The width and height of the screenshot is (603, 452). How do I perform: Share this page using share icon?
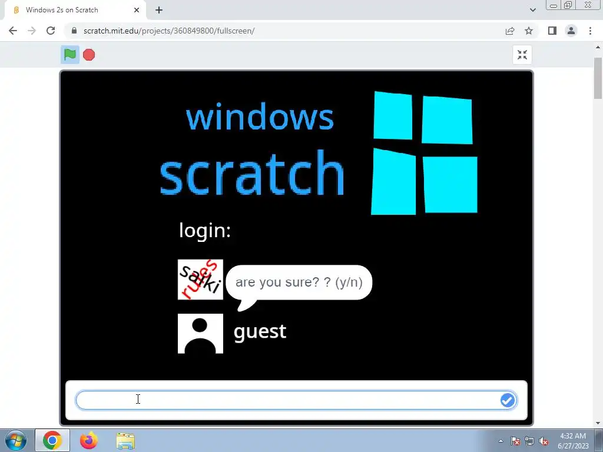tap(510, 31)
